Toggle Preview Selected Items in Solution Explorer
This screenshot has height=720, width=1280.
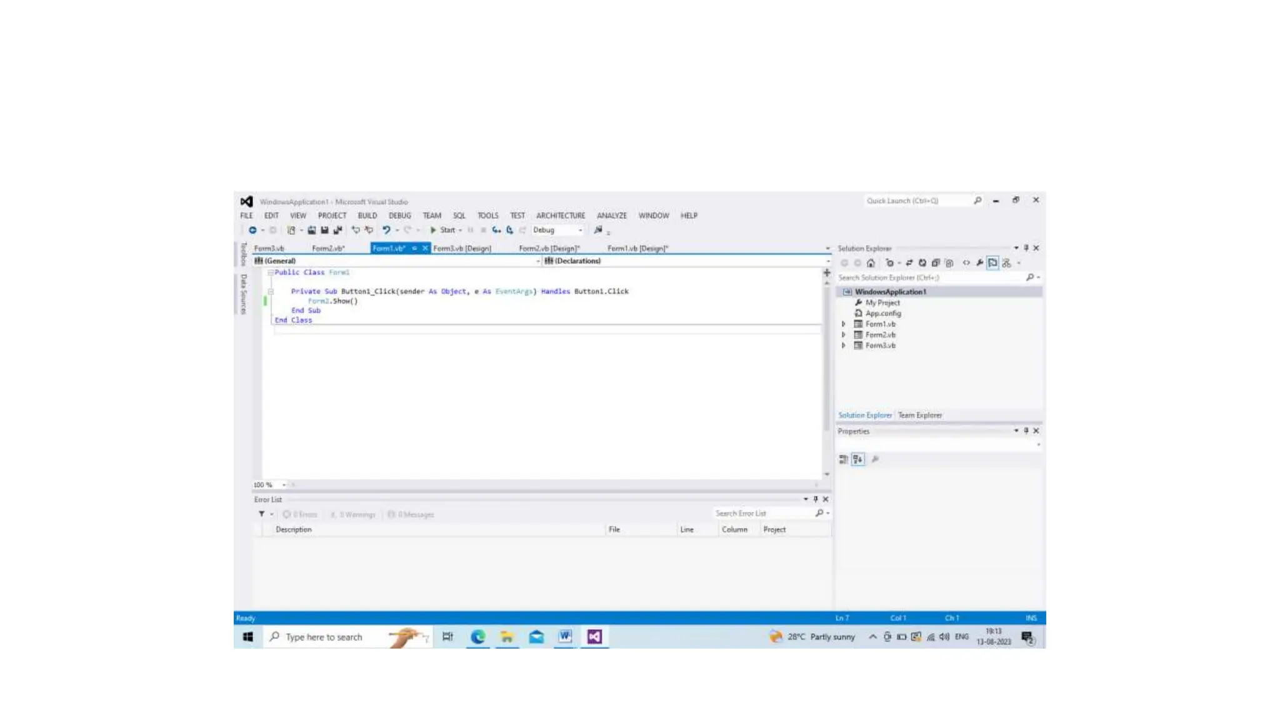(x=992, y=263)
